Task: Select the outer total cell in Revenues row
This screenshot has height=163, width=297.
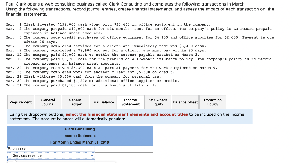Action: [138, 149]
